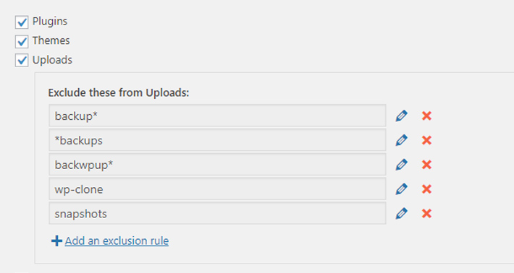Edit the backup* exclusion rule
The width and height of the screenshot is (514, 273).
click(x=402, y=116)
